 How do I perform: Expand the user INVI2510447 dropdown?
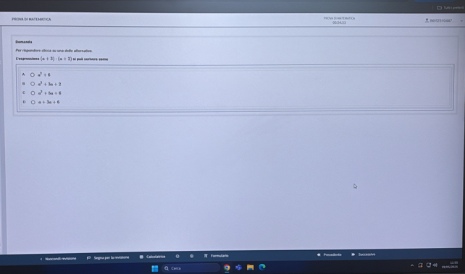(x=461, y=21)
